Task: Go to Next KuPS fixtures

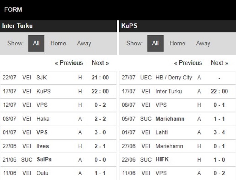Action: (219, 63)
